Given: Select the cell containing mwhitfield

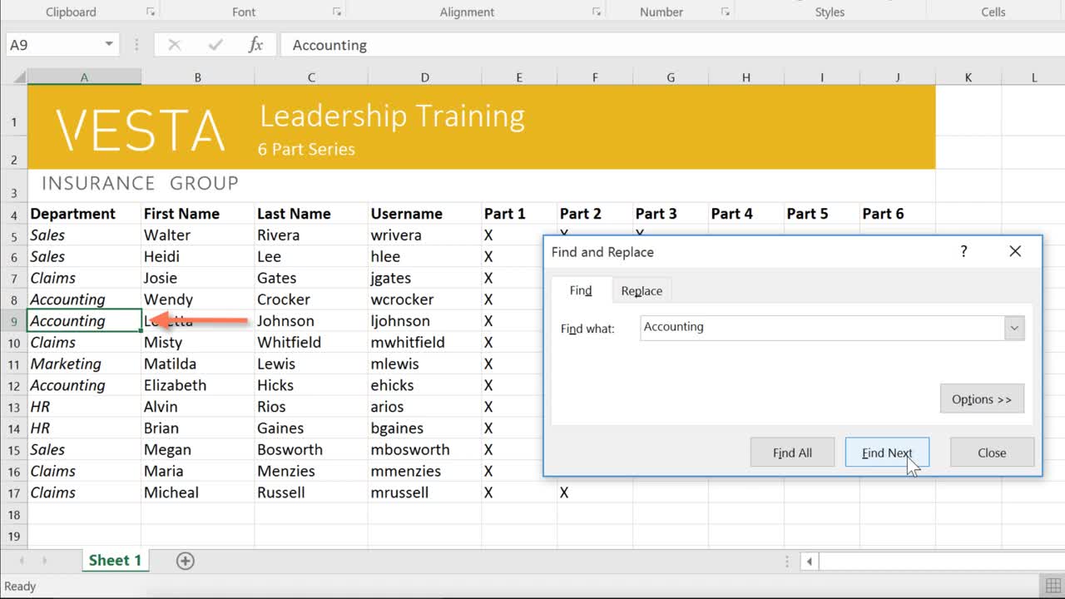Looking at the screenshot, I should [x=424, y=343].
